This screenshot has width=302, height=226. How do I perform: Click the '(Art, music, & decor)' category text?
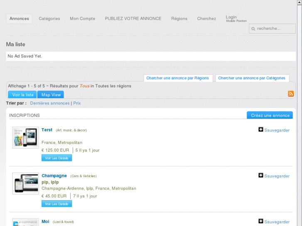(71, 130)
